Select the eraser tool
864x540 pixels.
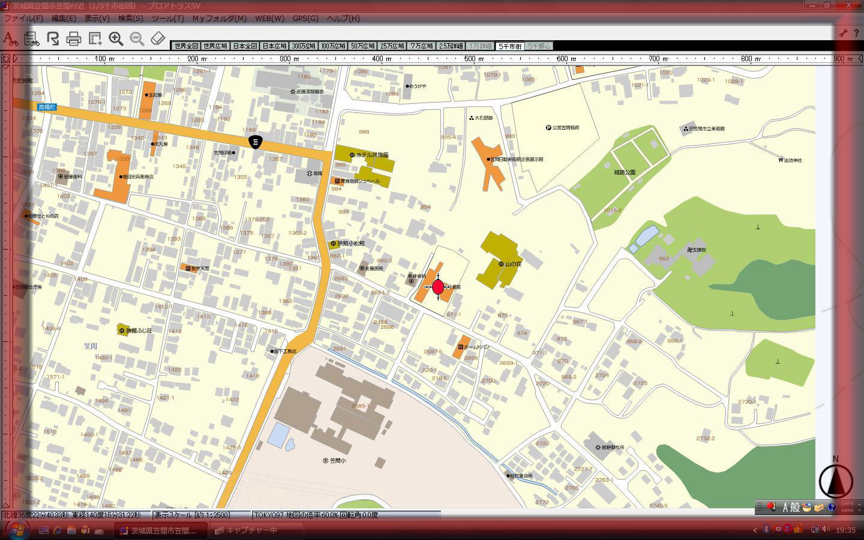coord(158,39)
